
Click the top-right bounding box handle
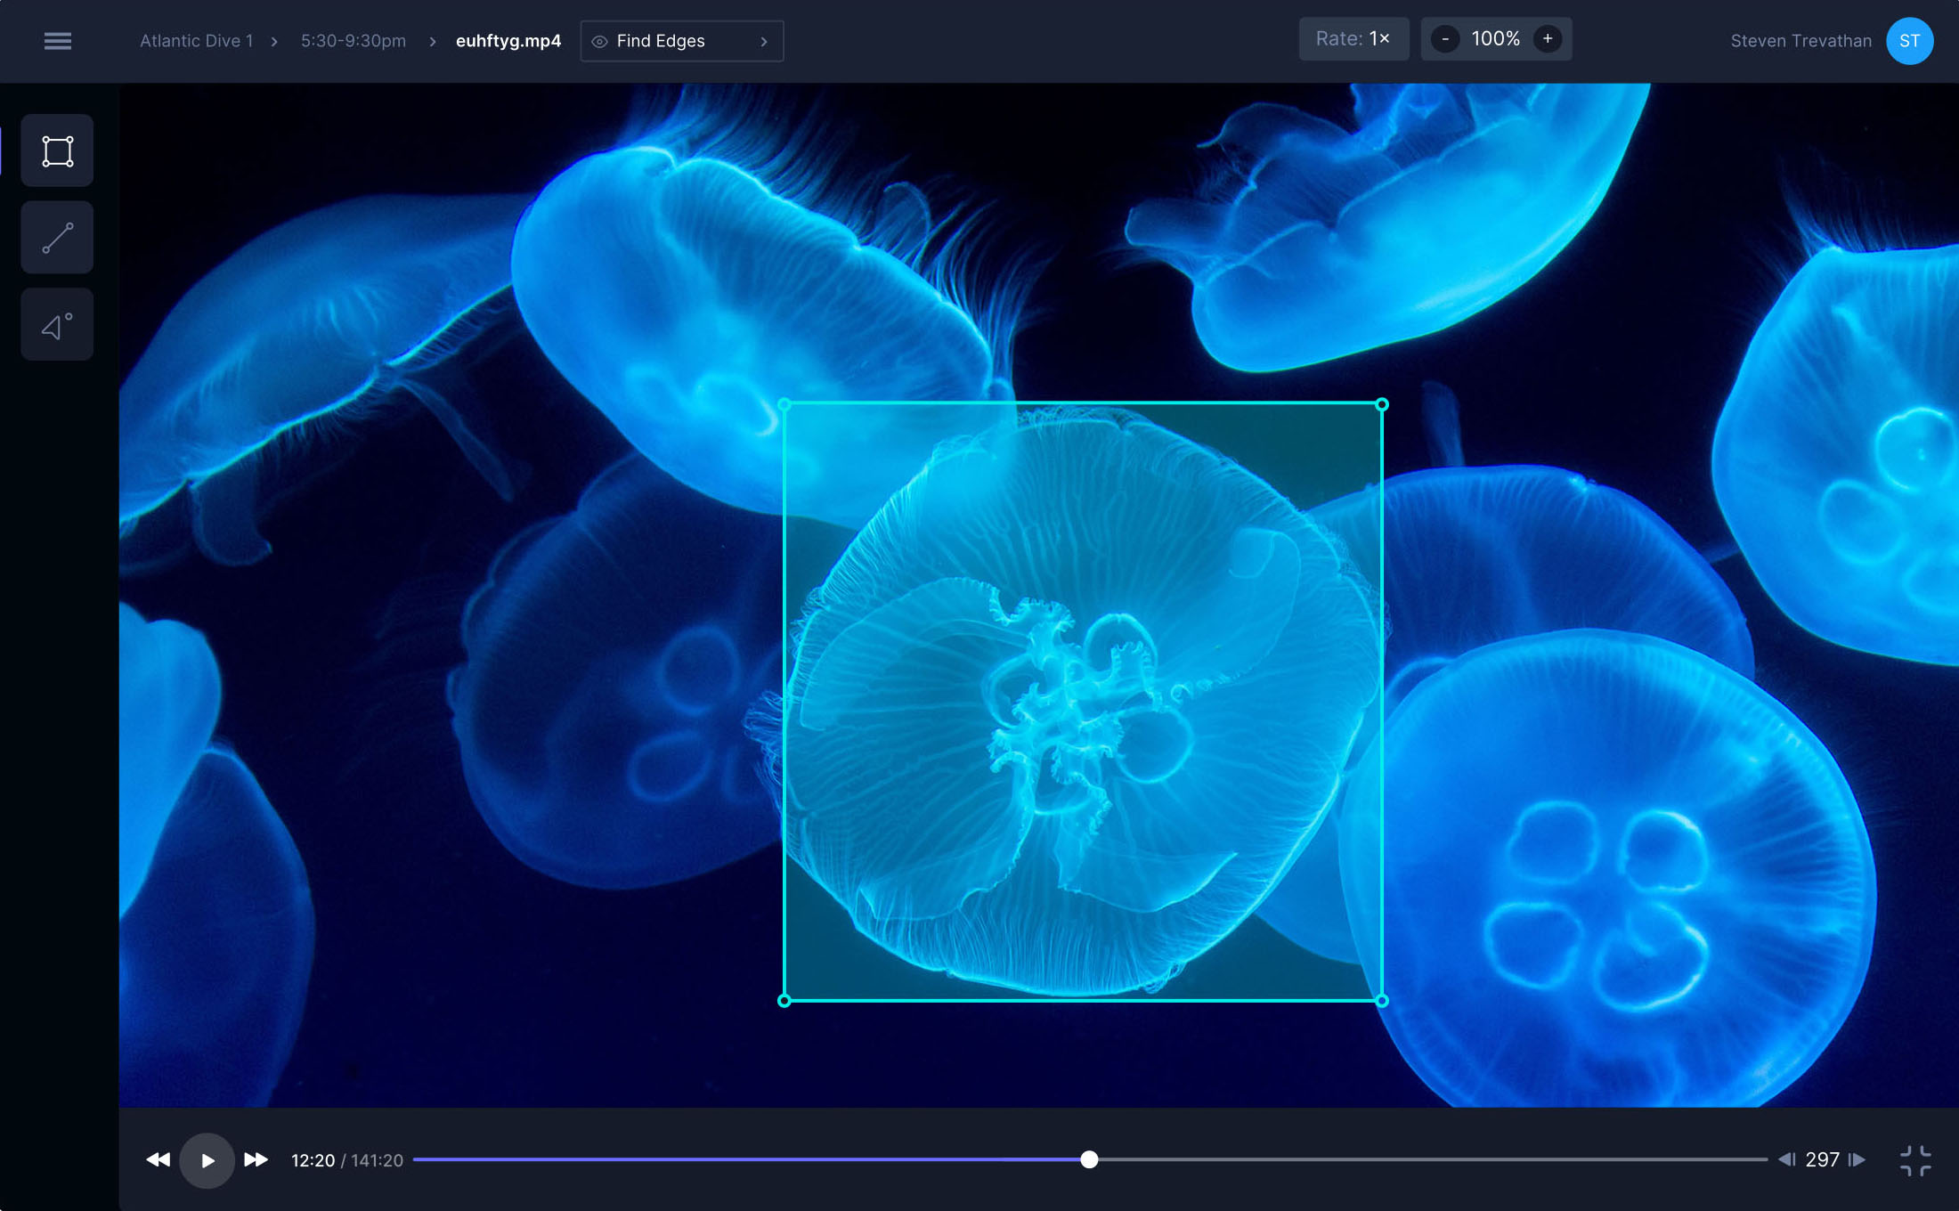pos(1382,404)
